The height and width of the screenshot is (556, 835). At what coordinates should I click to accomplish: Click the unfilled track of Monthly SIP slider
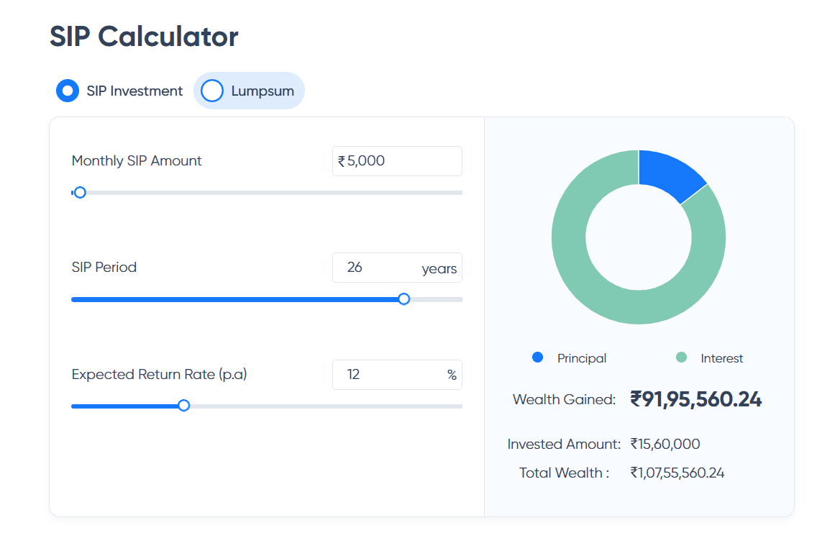click(273, 193)
